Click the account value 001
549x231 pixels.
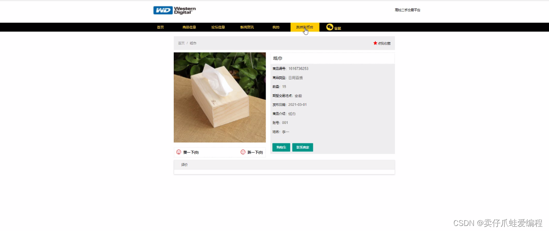click(x=285, y=123)
